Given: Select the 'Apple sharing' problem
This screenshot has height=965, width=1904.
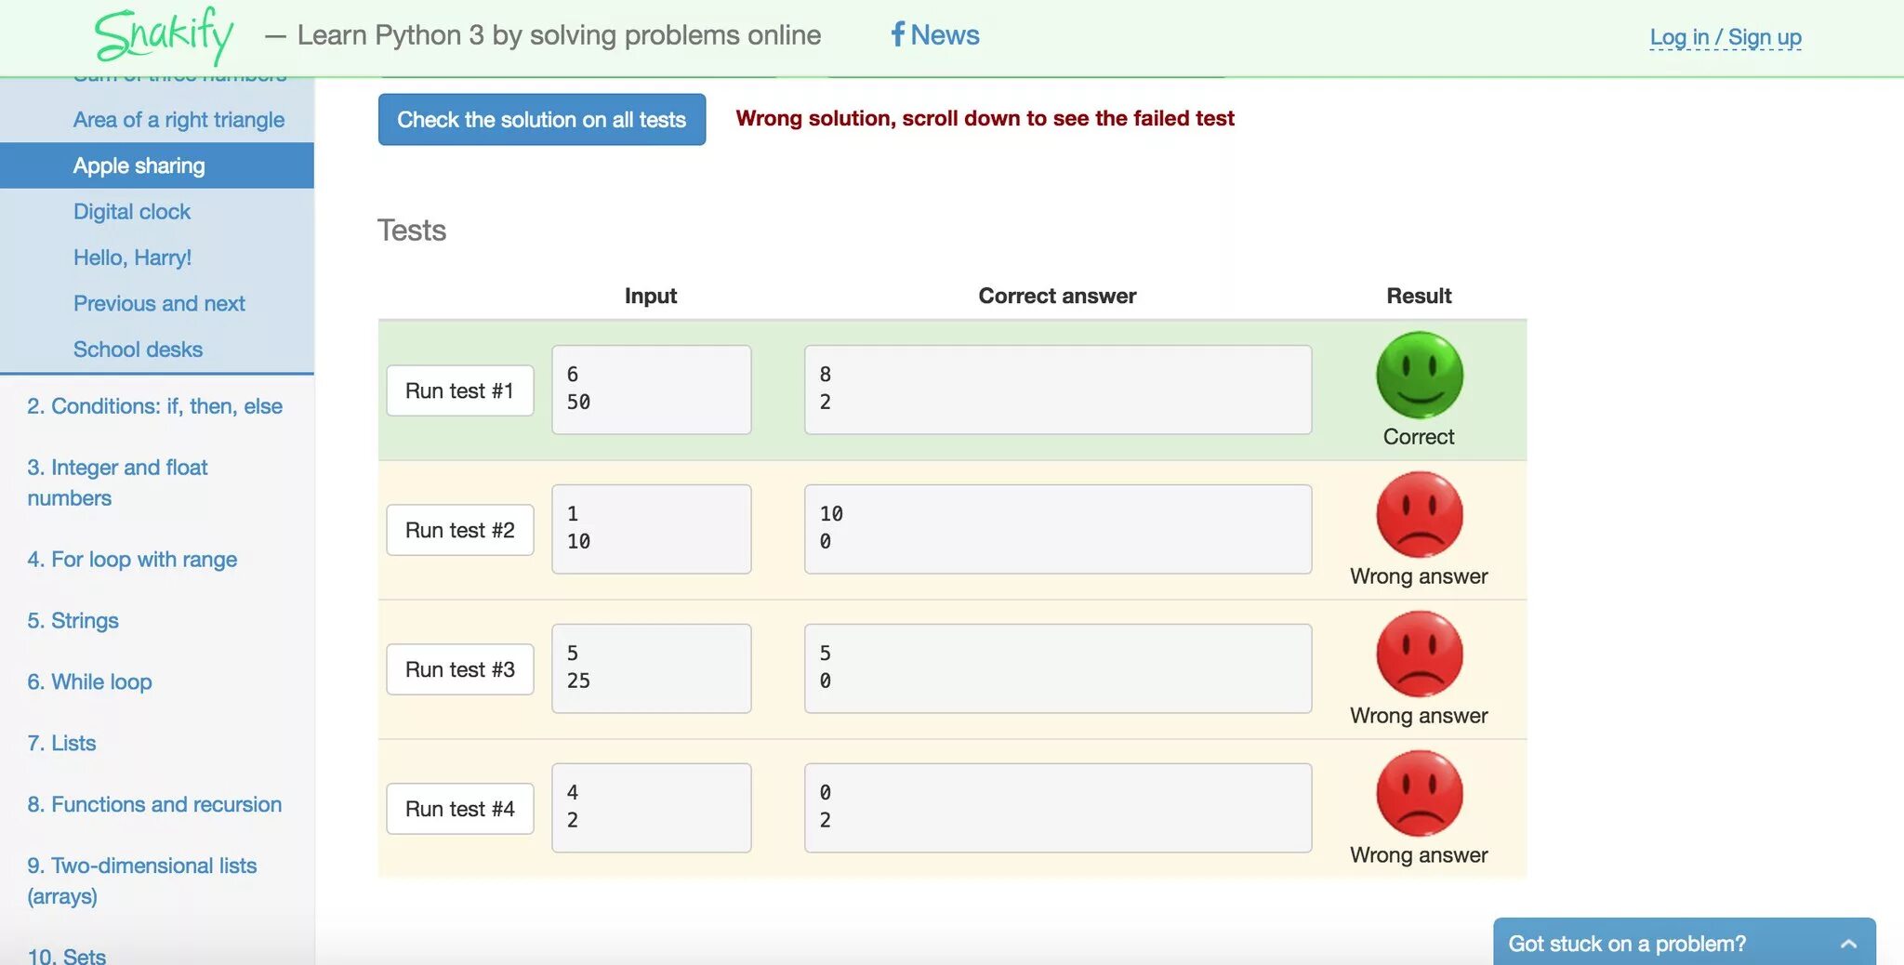Looking at the screenshot, I should (139, 165).
